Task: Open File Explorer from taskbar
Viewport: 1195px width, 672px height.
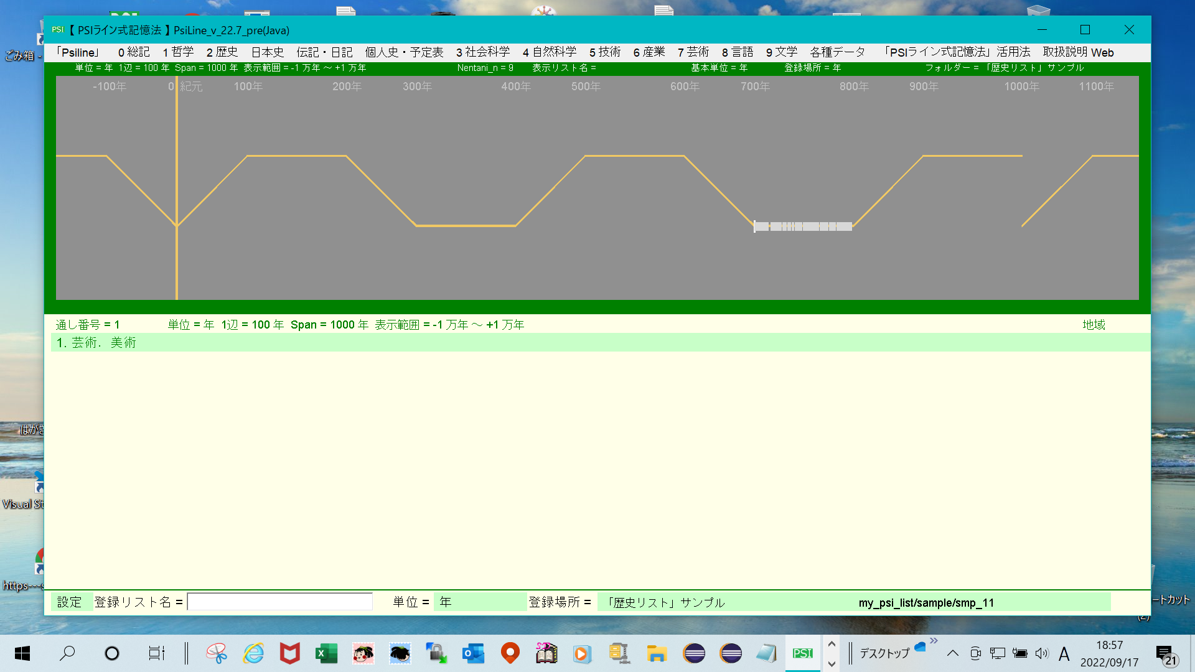Action: point(657,653)
